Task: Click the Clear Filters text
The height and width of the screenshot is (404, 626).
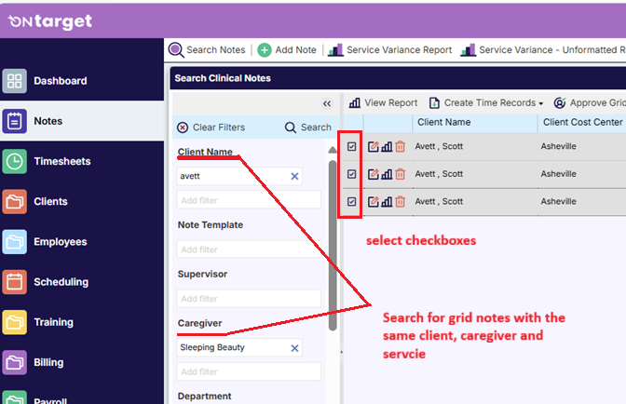Action: [x=219, y=128]
